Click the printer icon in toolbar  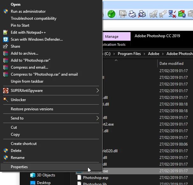tap(132, 14)
